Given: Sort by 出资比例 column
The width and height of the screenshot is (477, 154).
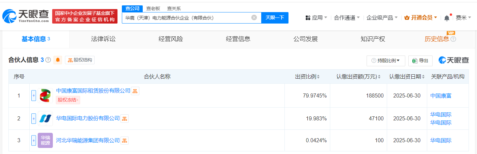Looking at the screenshot, I should [307, 77].
